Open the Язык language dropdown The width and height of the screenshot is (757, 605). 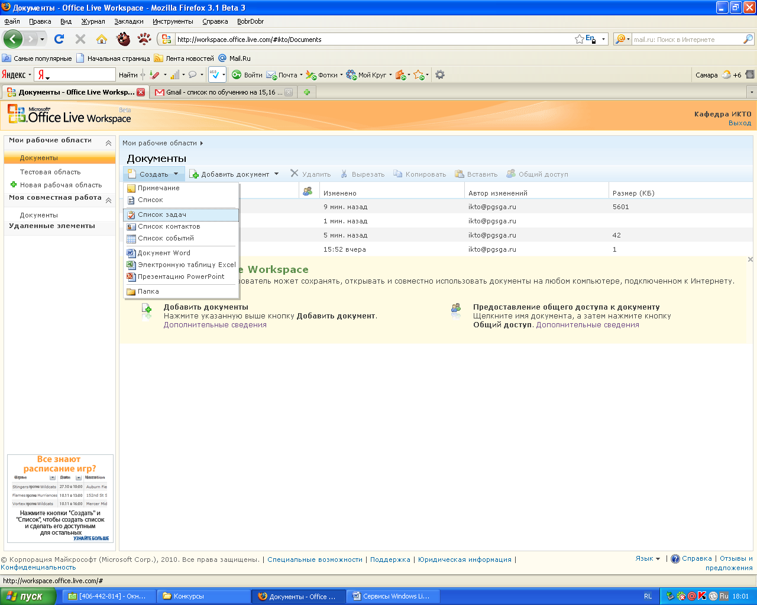coord(648,558)
